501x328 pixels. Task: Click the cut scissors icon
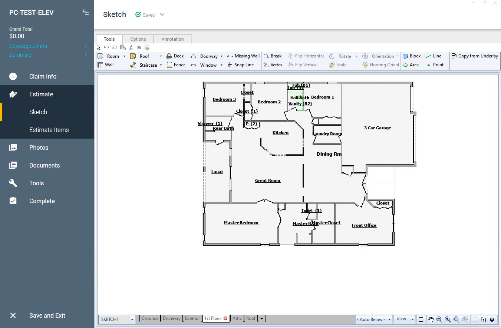pyautogui.click(x=131, y=47)
